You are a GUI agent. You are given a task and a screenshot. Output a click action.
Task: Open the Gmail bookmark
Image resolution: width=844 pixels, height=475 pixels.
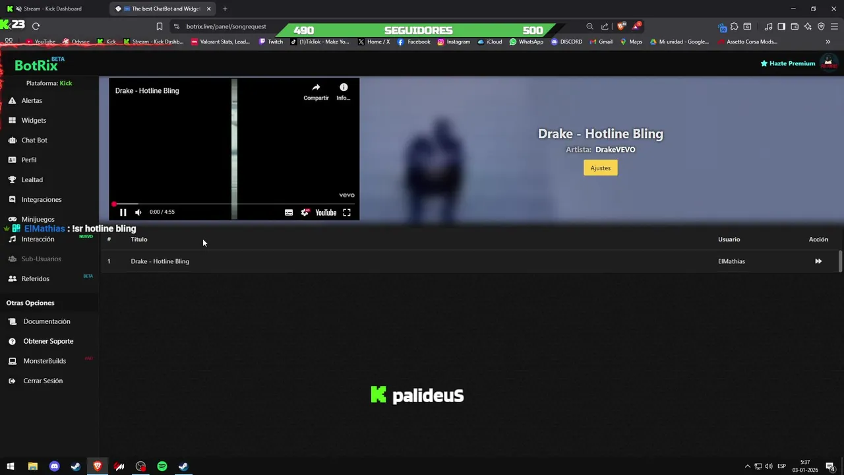point(600,42)
